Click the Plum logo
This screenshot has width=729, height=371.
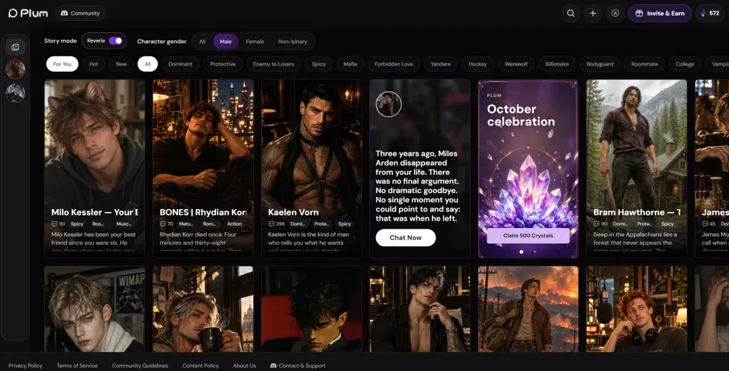click(x=28, y=13)
